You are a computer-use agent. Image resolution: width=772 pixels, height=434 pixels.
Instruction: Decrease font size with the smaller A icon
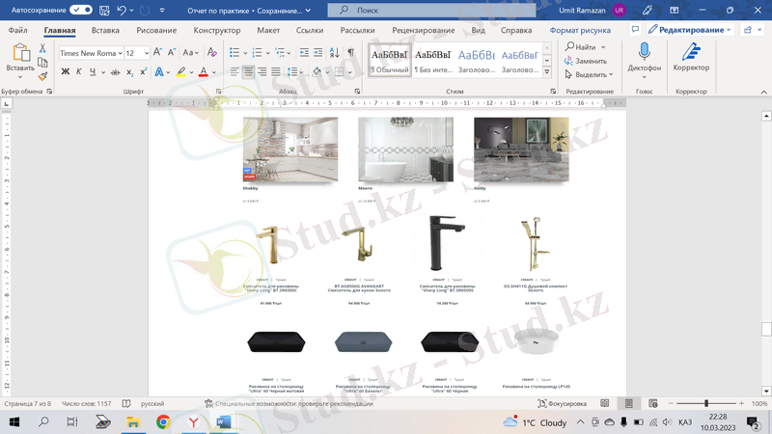click(x=172, y=52)
